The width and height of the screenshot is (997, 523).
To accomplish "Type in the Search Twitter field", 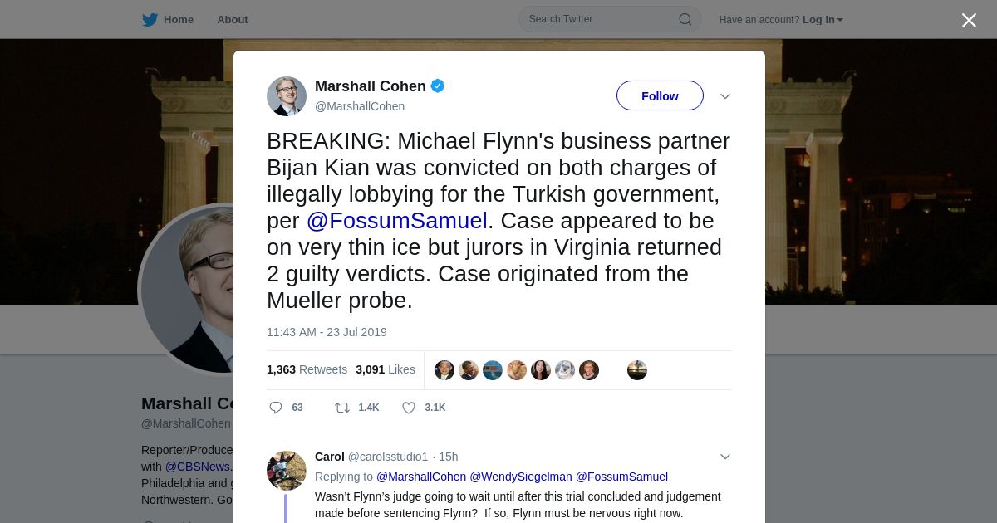I will (x=600, y=19).
